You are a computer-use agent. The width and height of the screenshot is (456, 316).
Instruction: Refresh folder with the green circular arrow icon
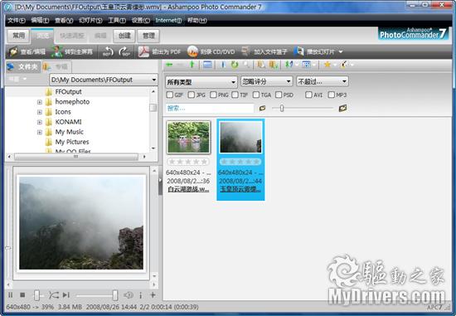pos(235,65)
